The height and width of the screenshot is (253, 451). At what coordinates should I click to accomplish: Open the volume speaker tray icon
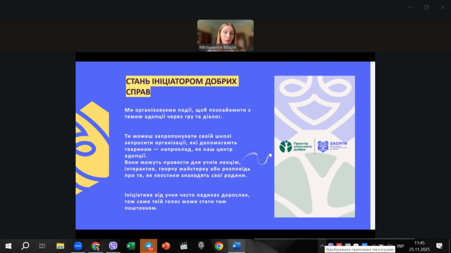pos(389,246)
